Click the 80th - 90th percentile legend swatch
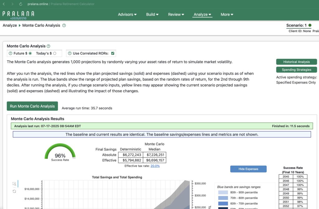 (223, 192)
